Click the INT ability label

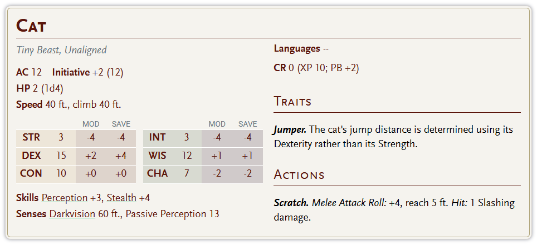pyautogui.click(x=158, y=138)
